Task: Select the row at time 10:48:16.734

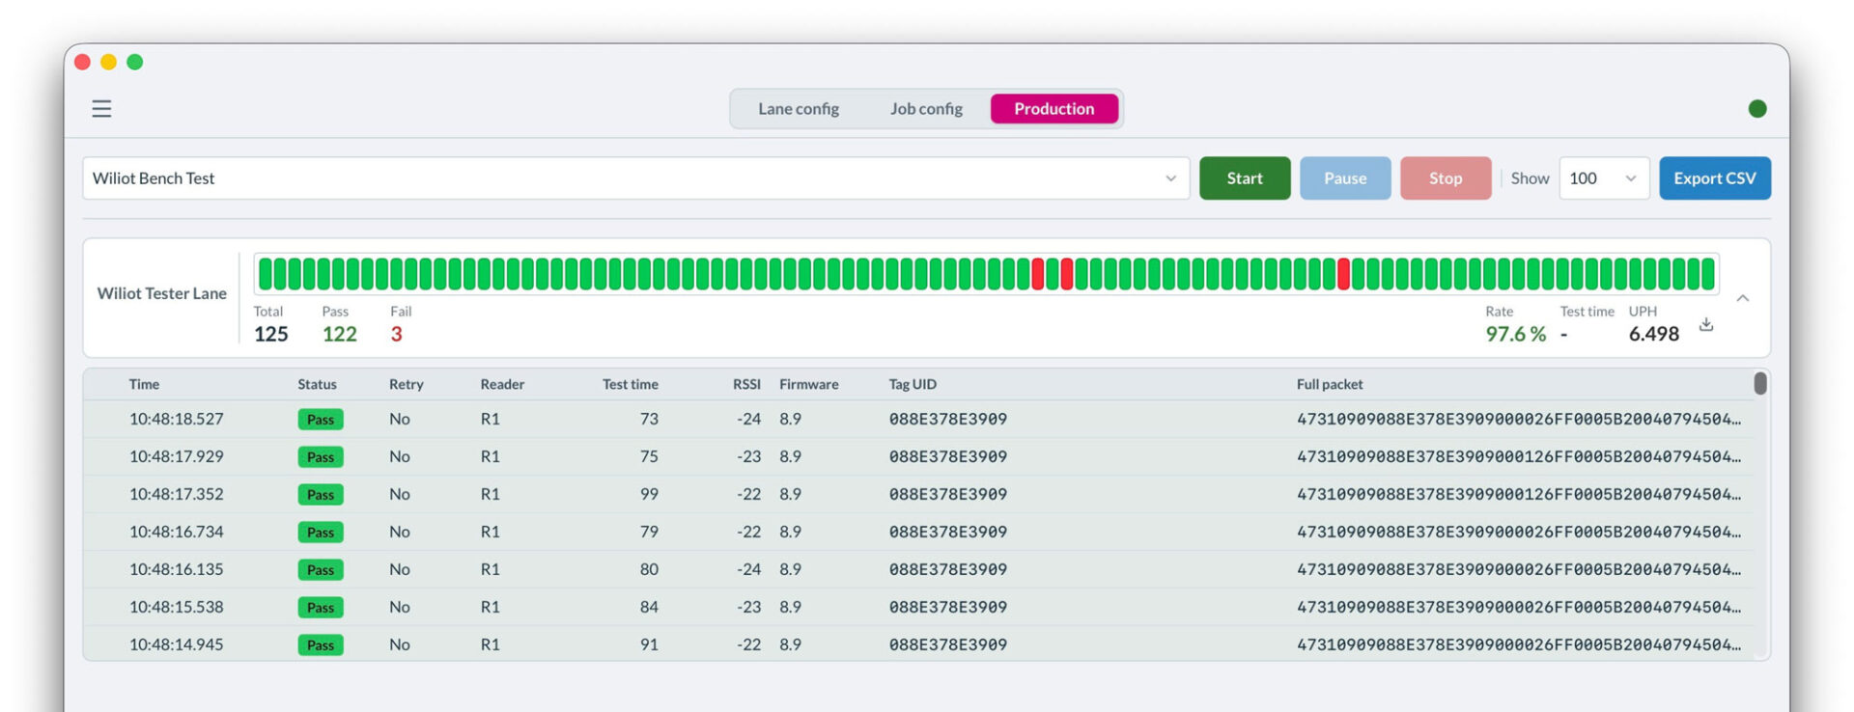Action: tap(918, 533)
